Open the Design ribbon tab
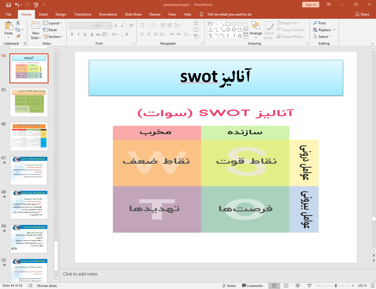The image size is (376, 289). click(61, 14)
